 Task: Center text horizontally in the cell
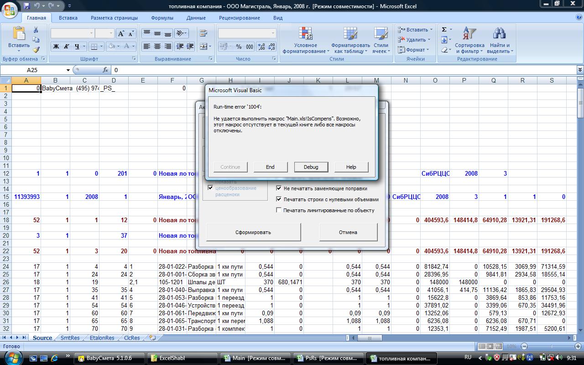coord(157,47)
